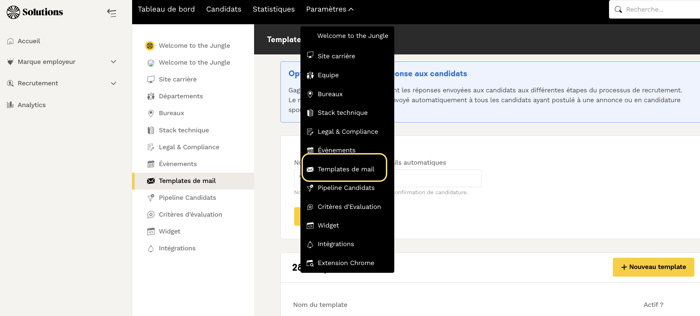This screenshot has width=700, height=316.
Task: Click the Stack technique icon in the dropdown menu
Action: 310,113
